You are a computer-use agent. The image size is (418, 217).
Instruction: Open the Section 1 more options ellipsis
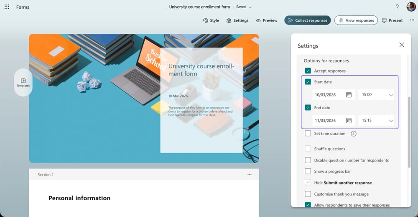(x=250, y=174)
